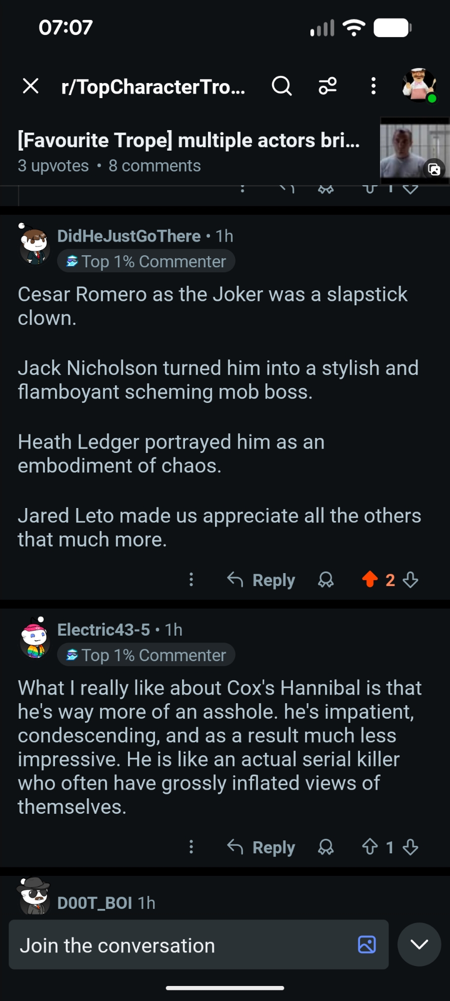
Task: Attach an image to your comment
Action: pyautogui.click(x=366, y=944)
